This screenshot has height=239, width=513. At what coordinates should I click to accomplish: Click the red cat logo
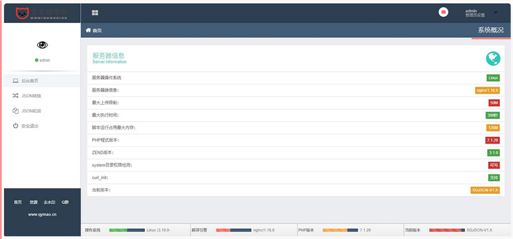coord(22,13)
